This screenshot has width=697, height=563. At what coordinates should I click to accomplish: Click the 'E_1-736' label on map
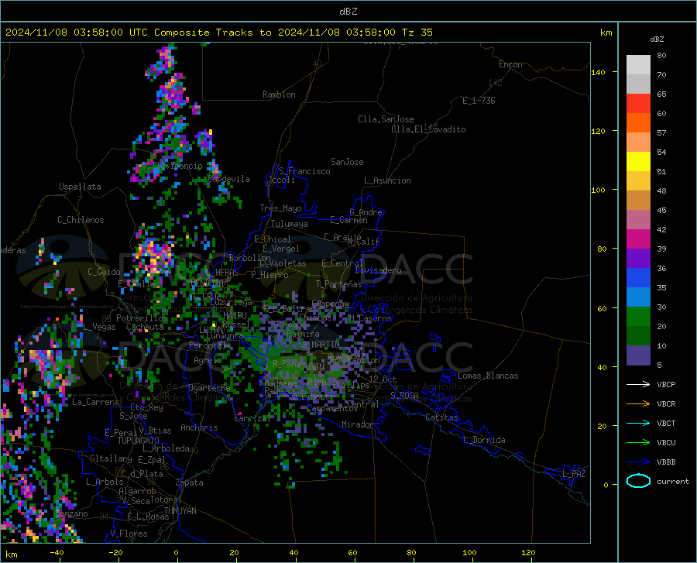point(479,101)
